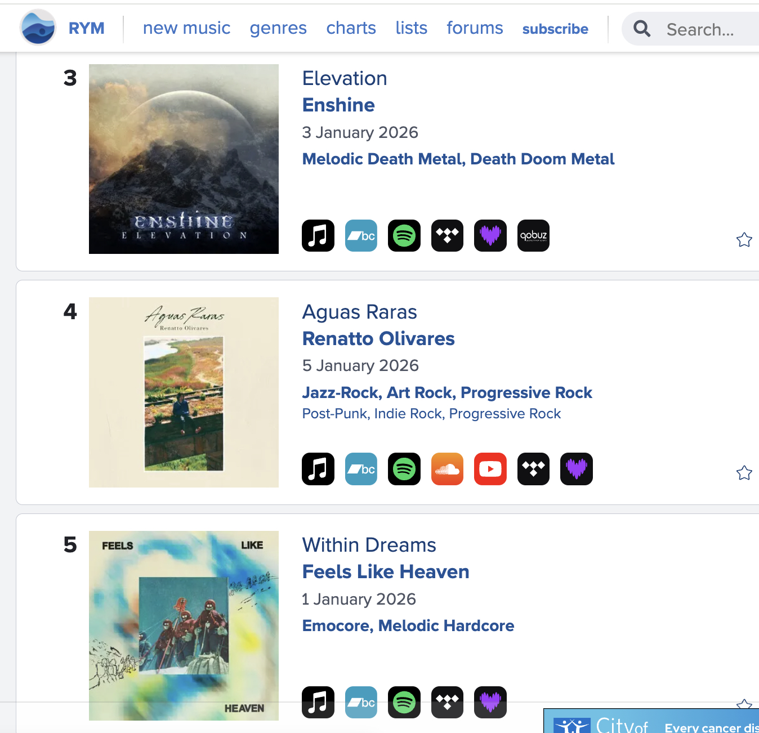Open the Aguas Raras album cover
Image resolution: width=759 pixels, height=733 pixels.
[184, 392]
